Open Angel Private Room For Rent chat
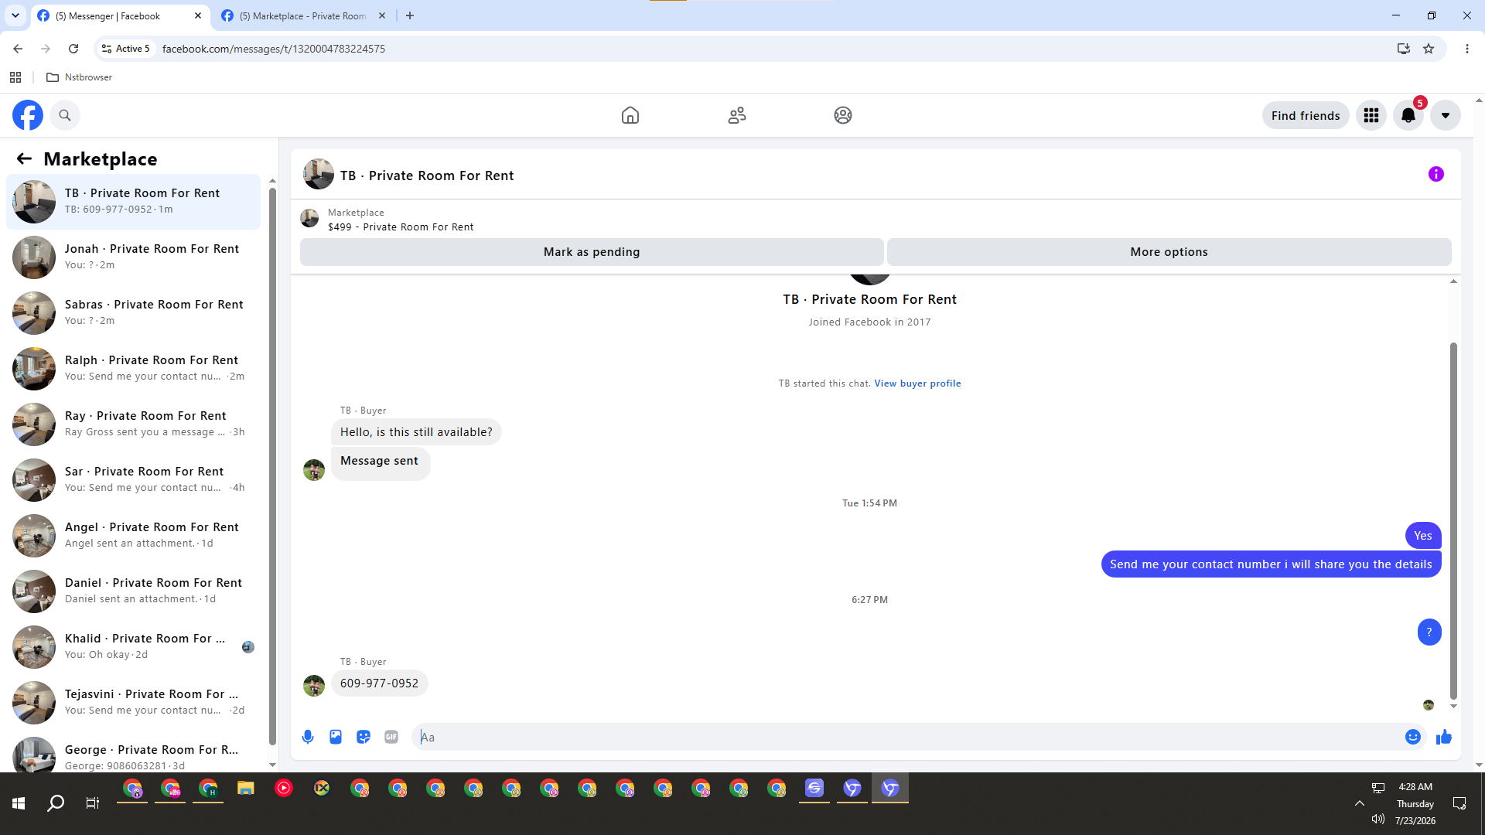This screenshot has height=835, width=1485. coord(134,536)
